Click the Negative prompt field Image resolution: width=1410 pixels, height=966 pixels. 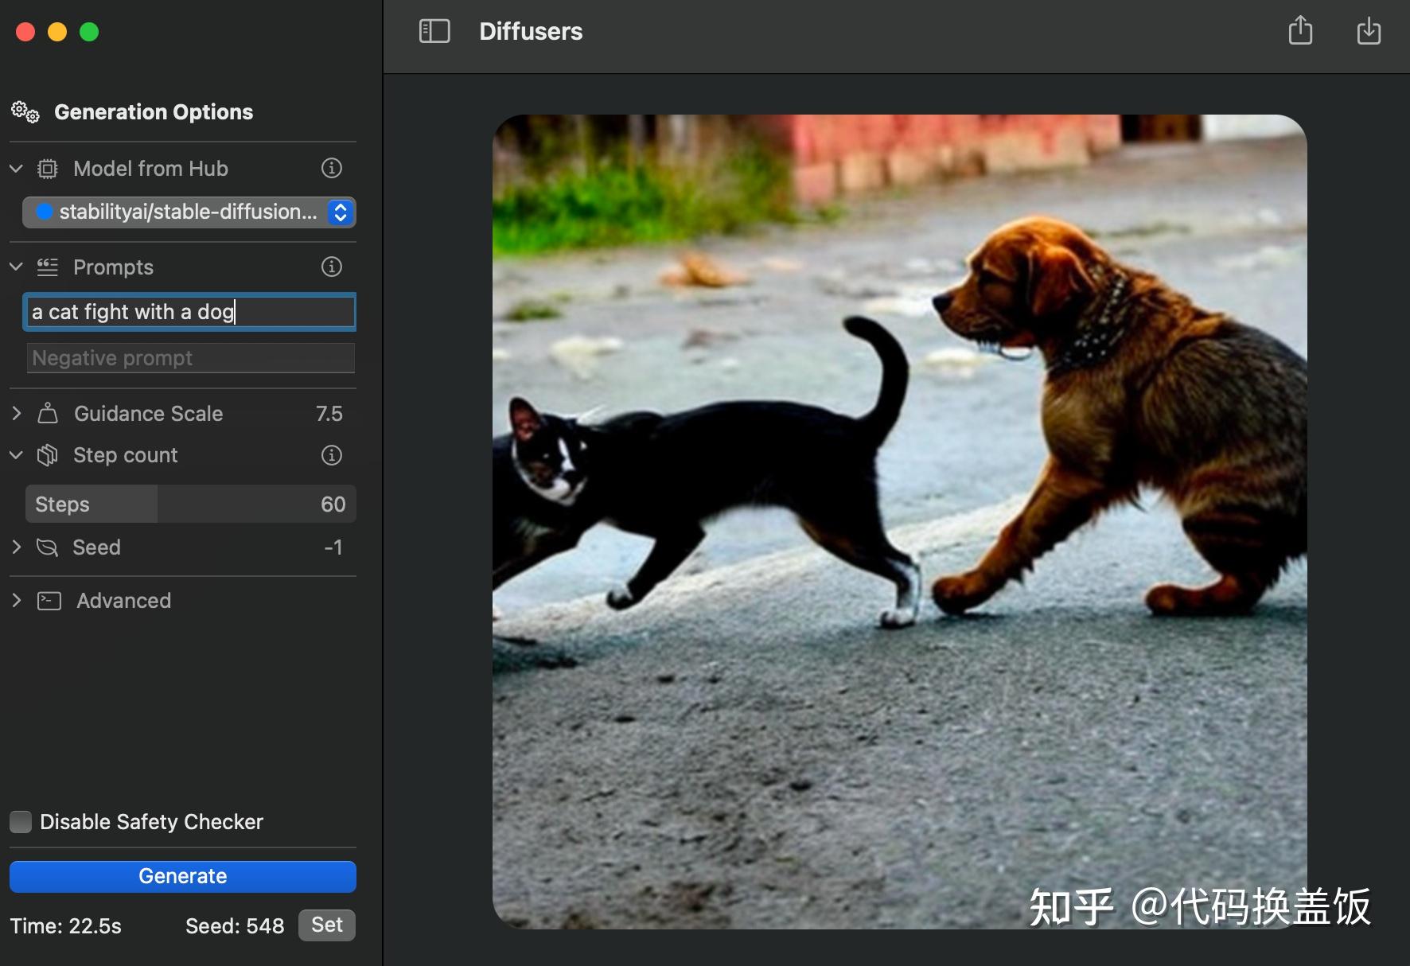click(x=191, y=358)
